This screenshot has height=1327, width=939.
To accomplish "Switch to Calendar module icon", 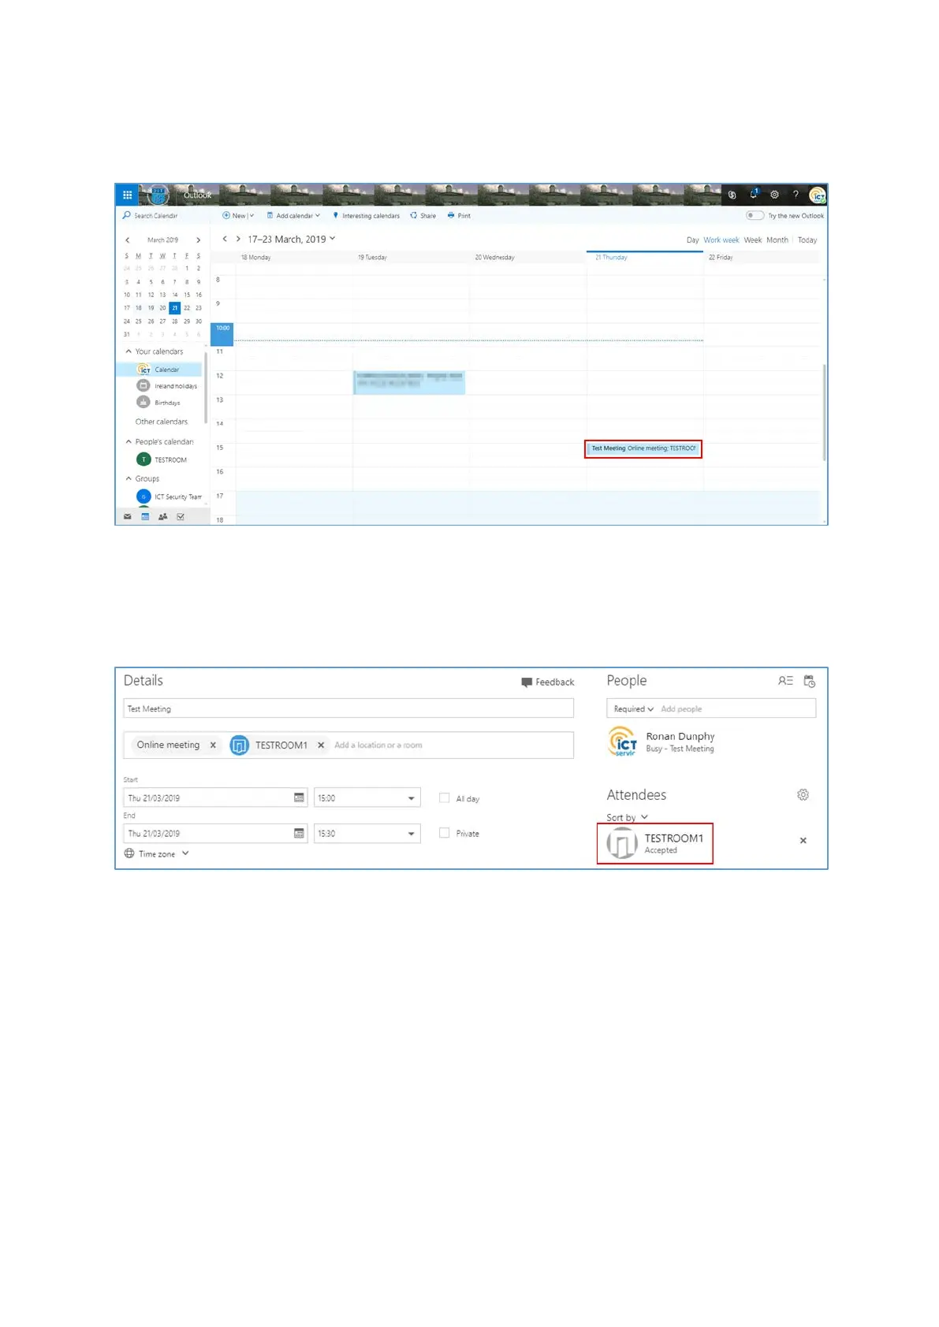I will (145, 517).
